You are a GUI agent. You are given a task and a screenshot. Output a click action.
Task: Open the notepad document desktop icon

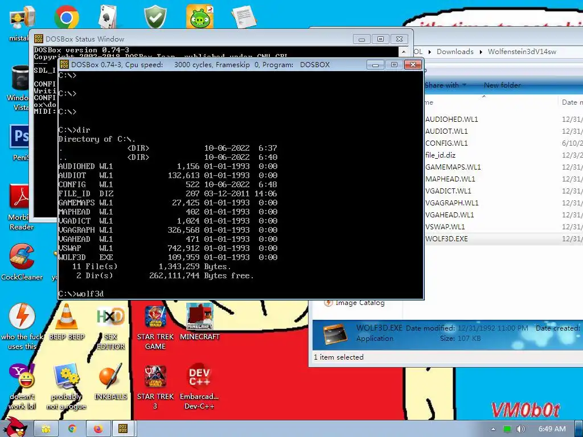tap(244, 17)
